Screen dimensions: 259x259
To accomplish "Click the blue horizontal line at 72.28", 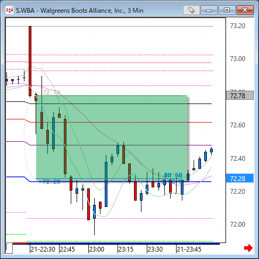I will [x=121, y=182].
